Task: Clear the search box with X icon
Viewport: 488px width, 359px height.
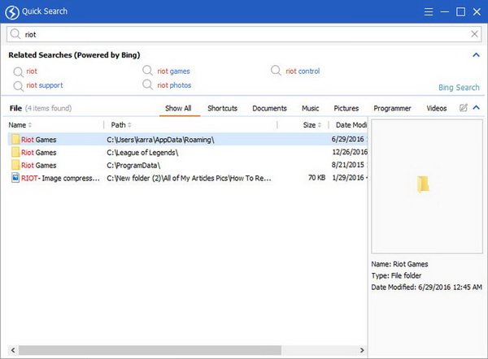Action: click(x=475, y=35)
